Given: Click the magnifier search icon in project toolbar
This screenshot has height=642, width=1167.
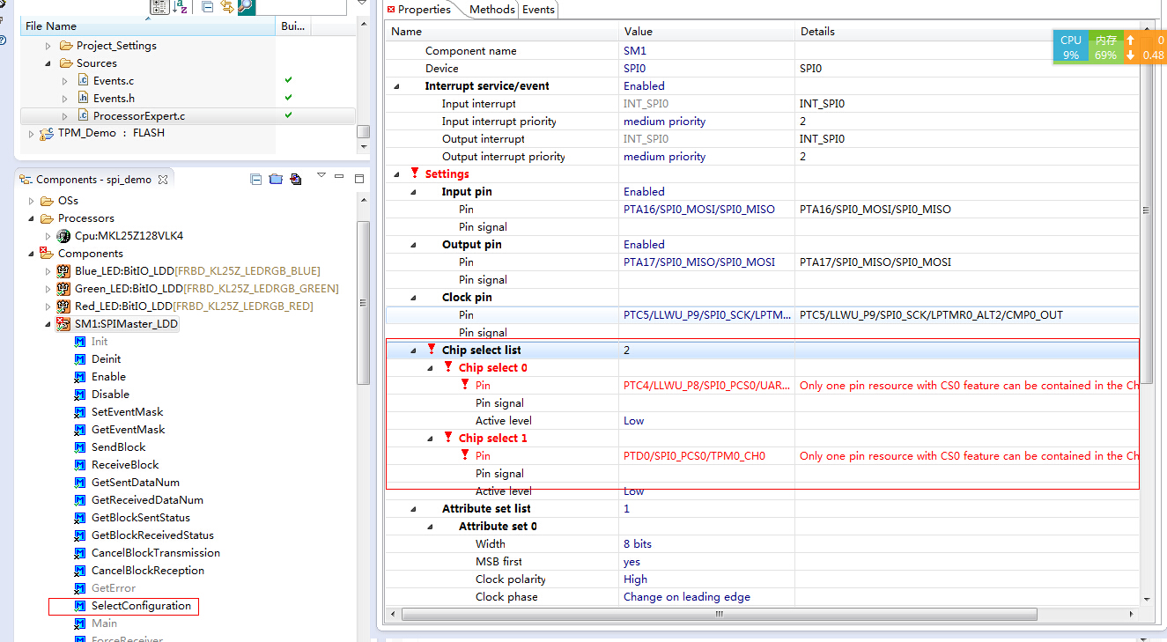Looking at the screenshot, I should tap(247, 7).
